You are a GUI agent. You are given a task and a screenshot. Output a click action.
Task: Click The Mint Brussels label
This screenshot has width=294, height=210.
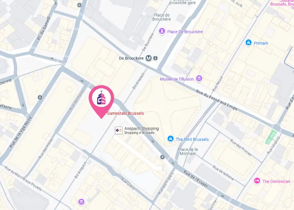tap(192, 139)
